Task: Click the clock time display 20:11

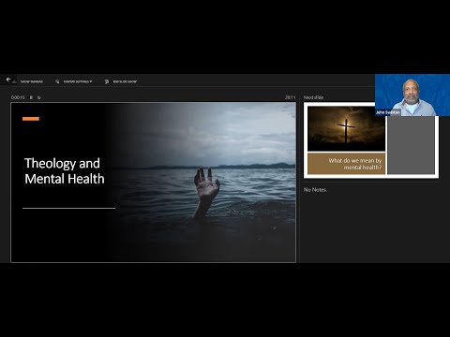Action: click(290, 97)
